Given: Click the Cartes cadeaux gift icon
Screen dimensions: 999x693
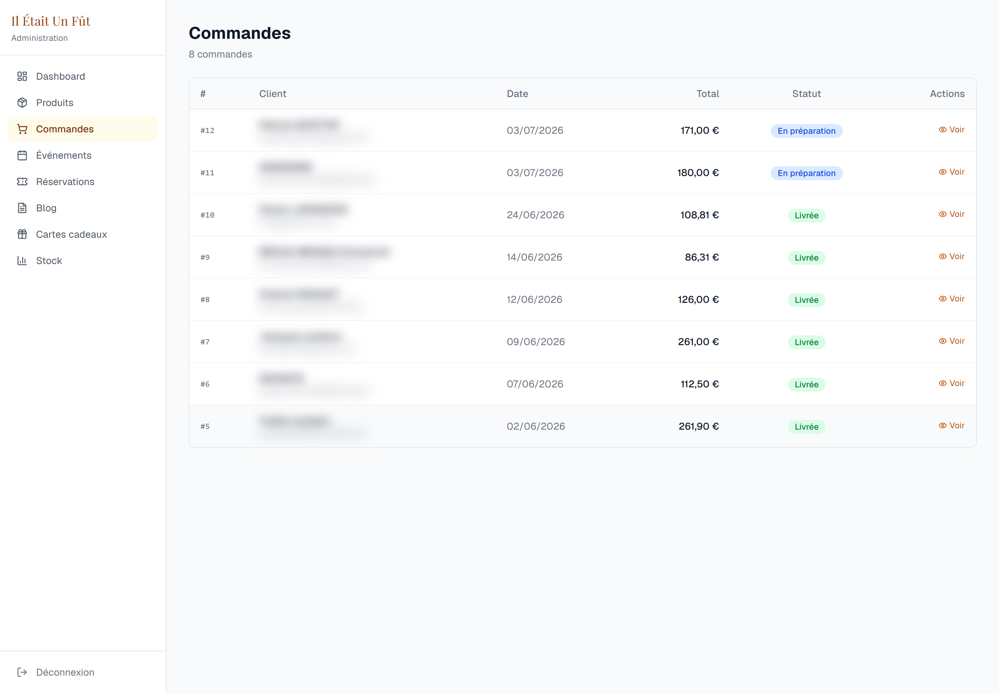Looking at the screenshot, I should point(22,235).
